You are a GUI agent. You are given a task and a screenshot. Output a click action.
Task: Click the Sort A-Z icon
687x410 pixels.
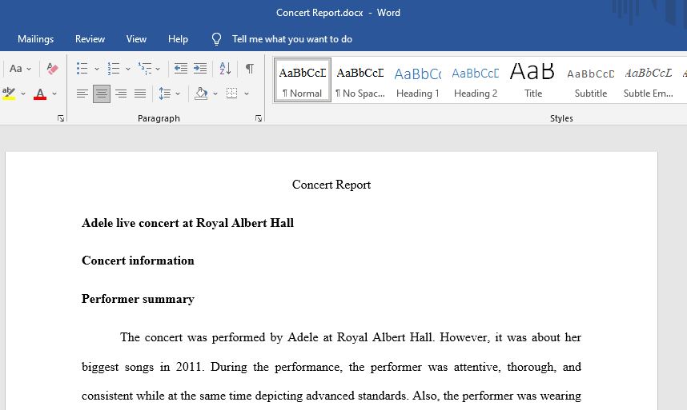point(225,68)
